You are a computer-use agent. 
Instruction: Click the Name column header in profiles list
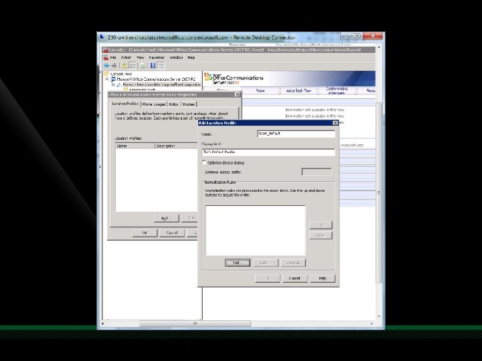tap(135, 146)
